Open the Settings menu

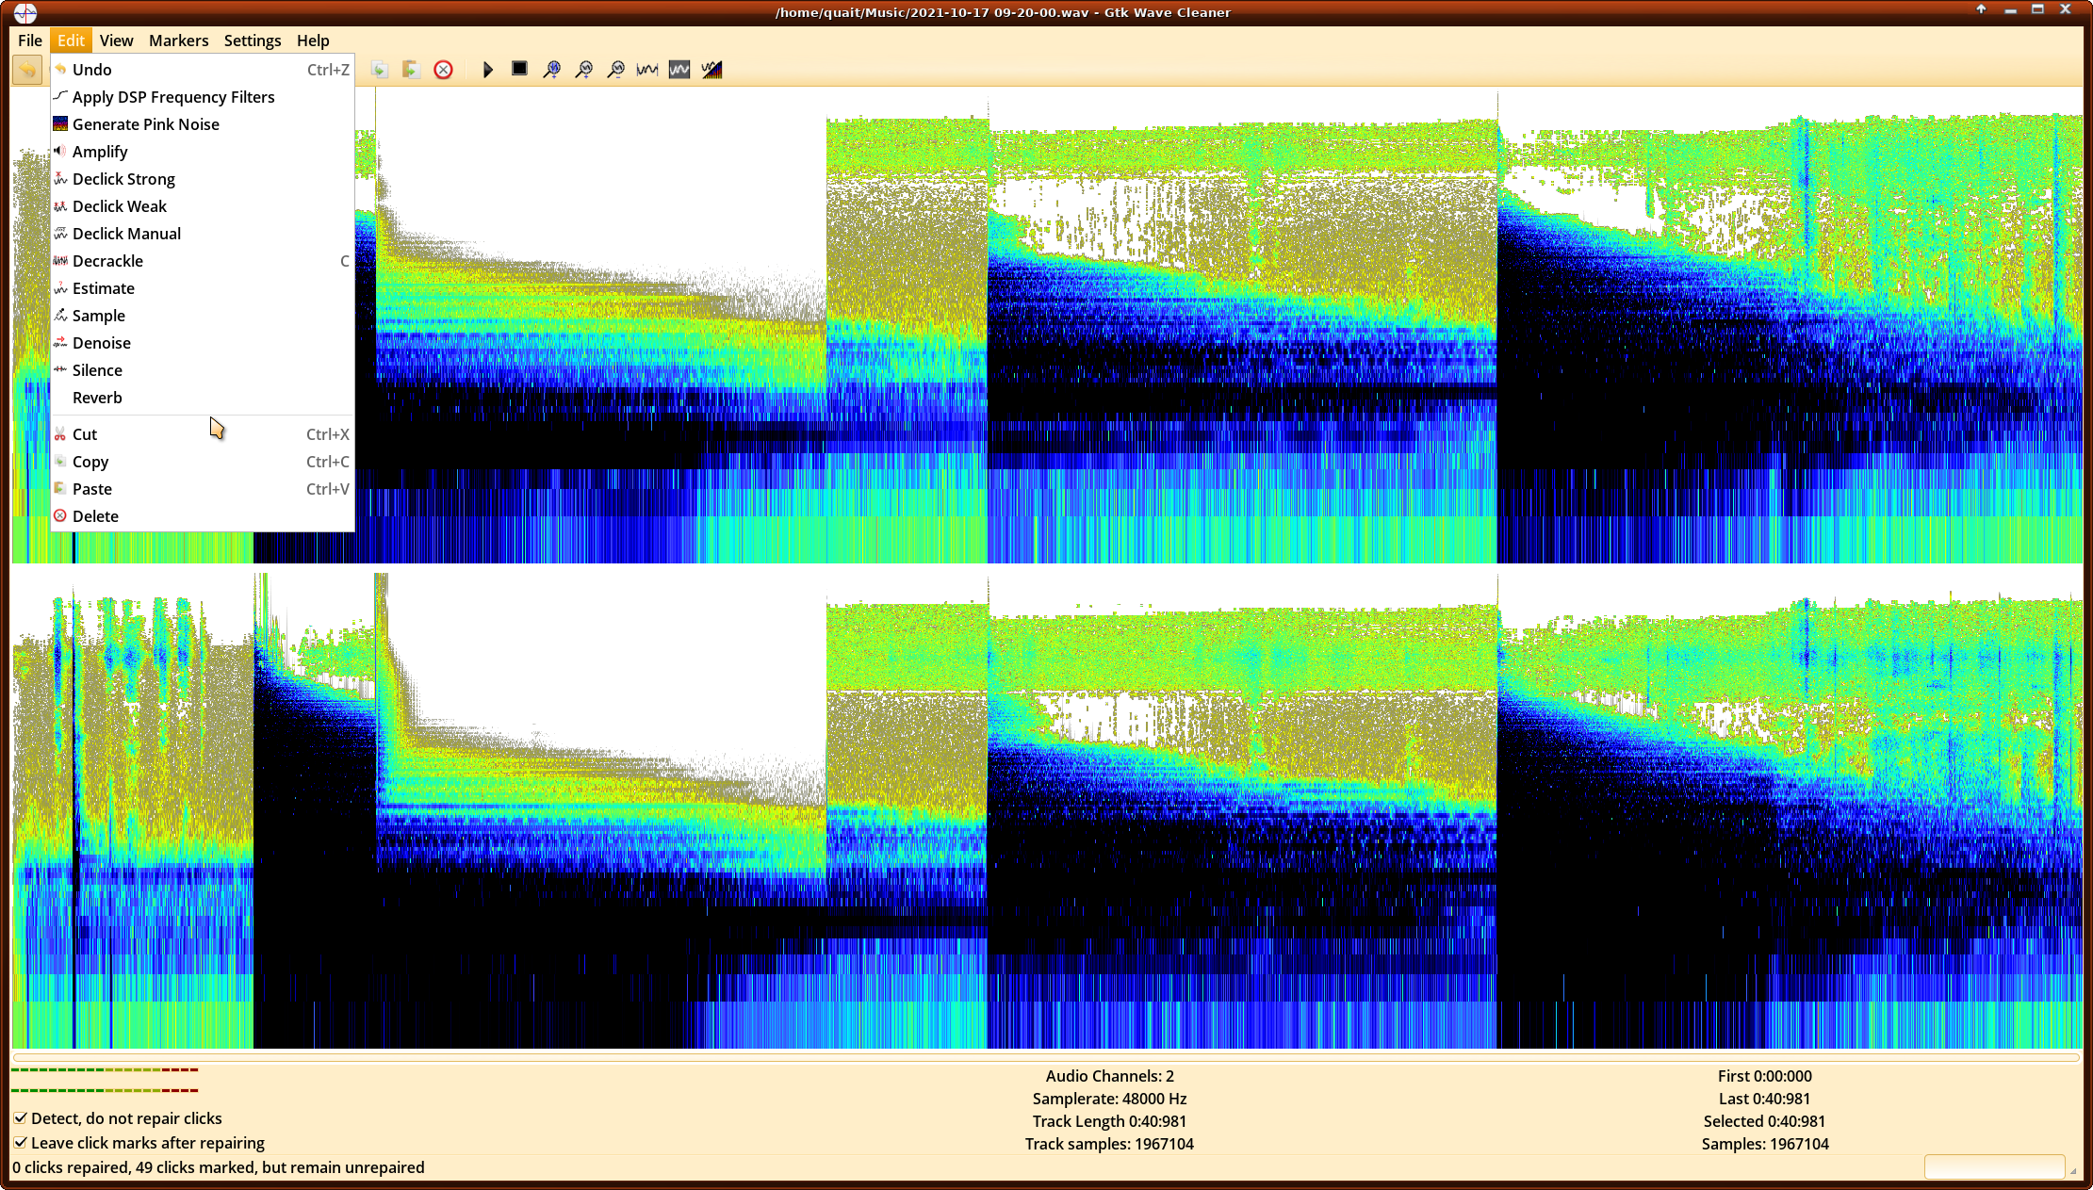click(x=252, y=41)
